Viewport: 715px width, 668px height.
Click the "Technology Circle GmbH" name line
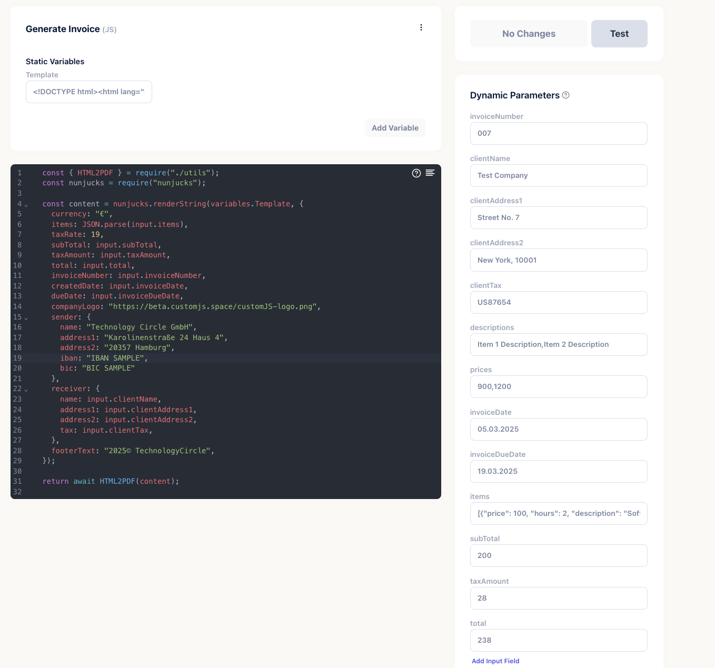click(128, 327)
